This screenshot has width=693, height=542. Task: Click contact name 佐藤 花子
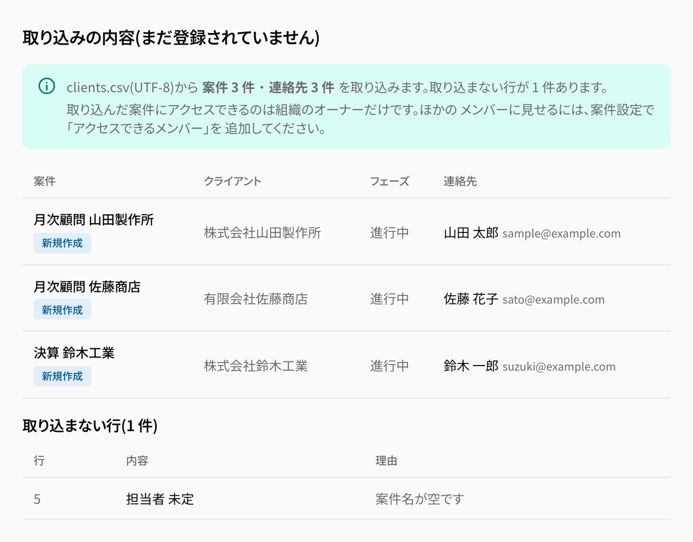pos(471,299)
